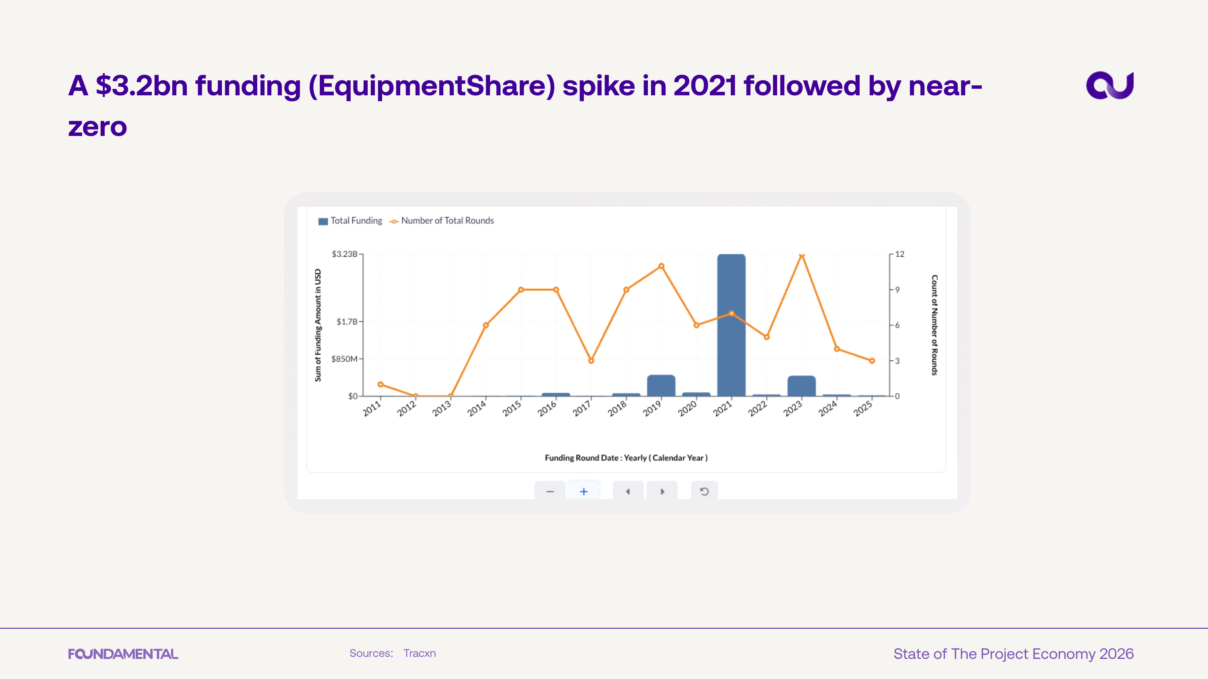
Task: Click the 2018 funding bar
Action: [626, 395]
